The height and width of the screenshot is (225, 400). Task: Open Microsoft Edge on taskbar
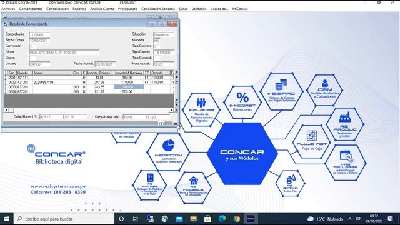[x=222, y=219]
